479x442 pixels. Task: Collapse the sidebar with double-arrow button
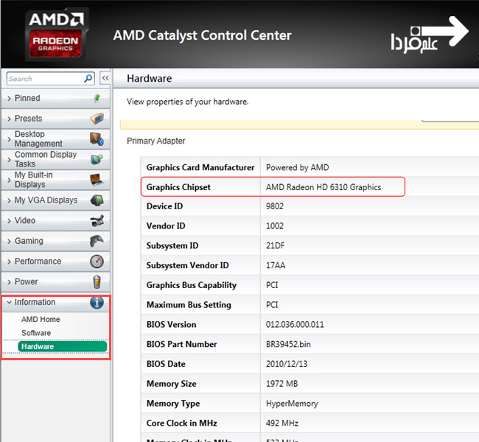click(105, 78)
